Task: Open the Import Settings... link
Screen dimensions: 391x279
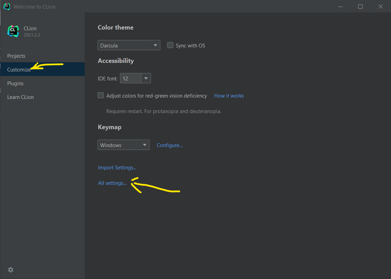Action: point(117,167)
